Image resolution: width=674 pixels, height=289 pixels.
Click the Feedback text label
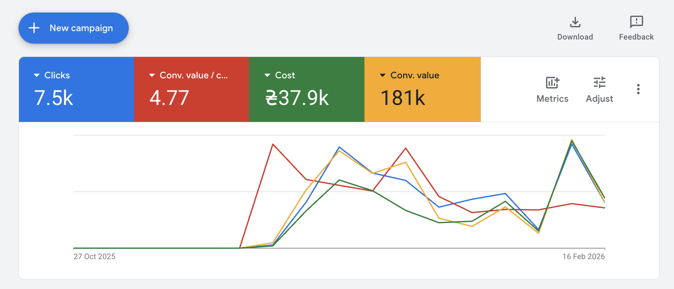click(636, 37)
